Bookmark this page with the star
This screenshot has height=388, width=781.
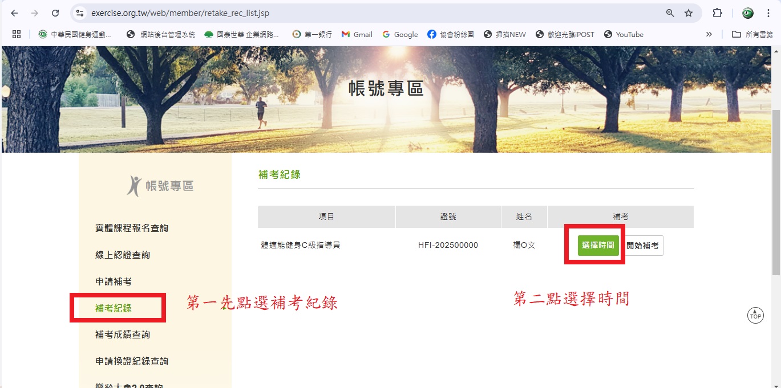point(689,13)
